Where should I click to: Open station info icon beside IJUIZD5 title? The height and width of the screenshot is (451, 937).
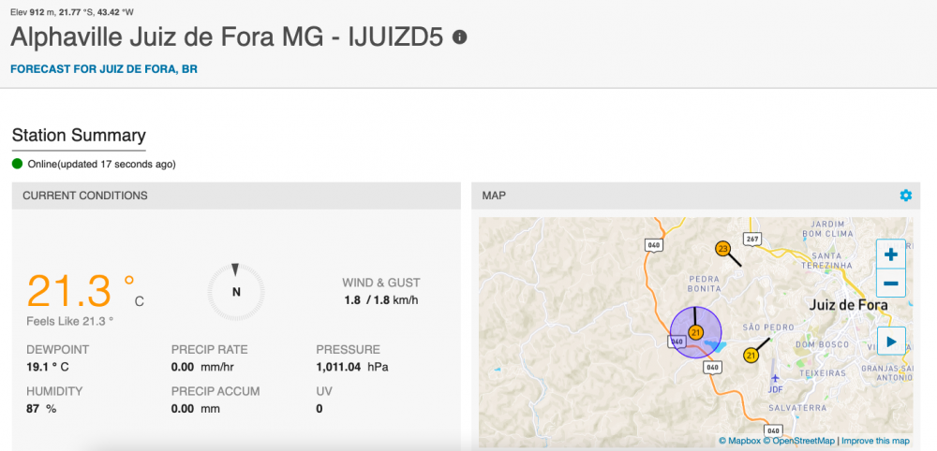coord(459,37)
